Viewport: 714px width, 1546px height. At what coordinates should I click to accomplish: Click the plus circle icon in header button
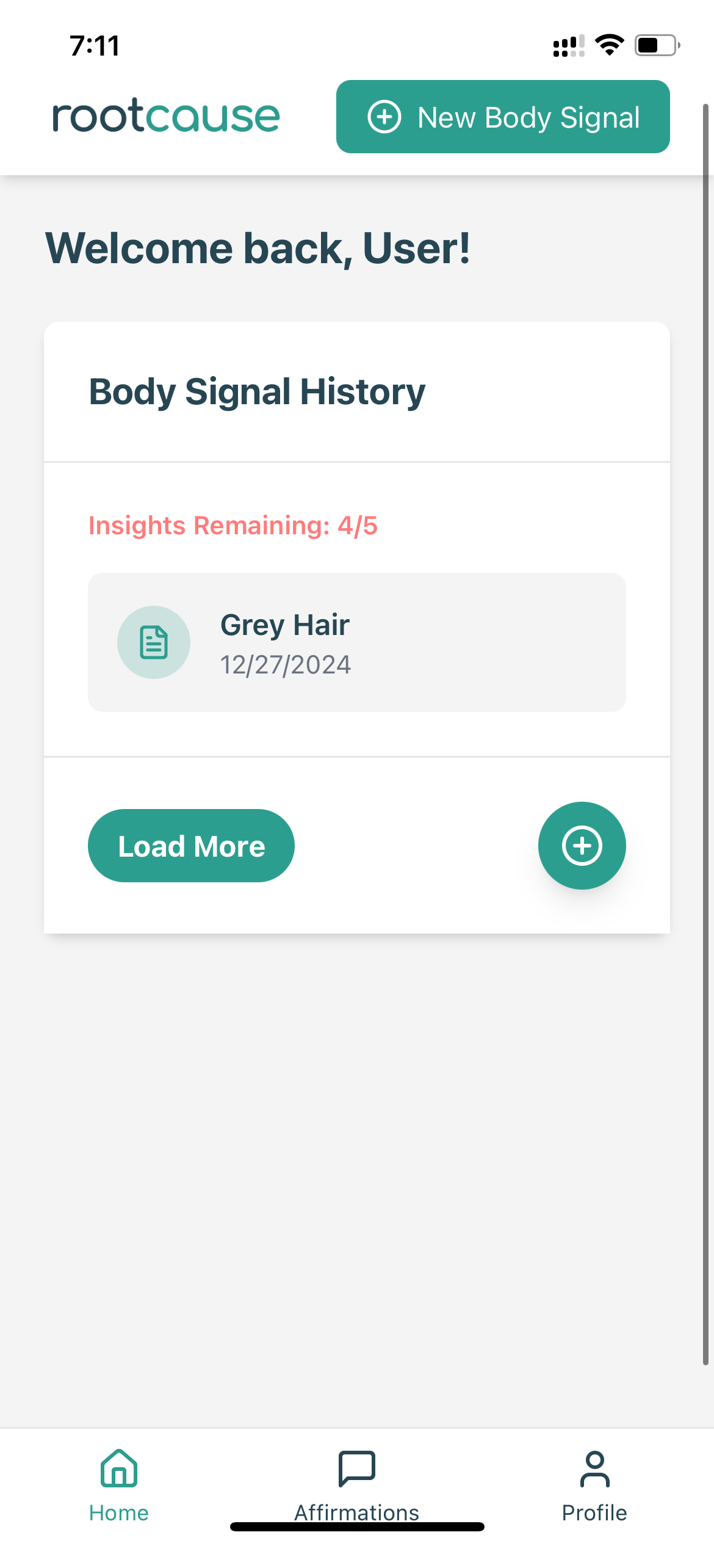(x=384, y=117)
